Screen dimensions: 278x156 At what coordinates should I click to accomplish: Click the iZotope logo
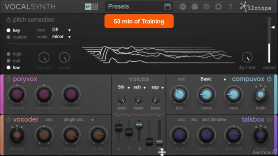[256, 7]
